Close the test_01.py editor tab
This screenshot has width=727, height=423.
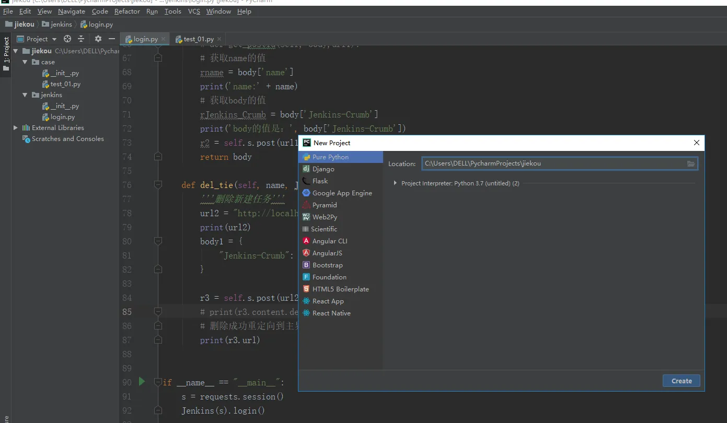[x=219, y=39]
